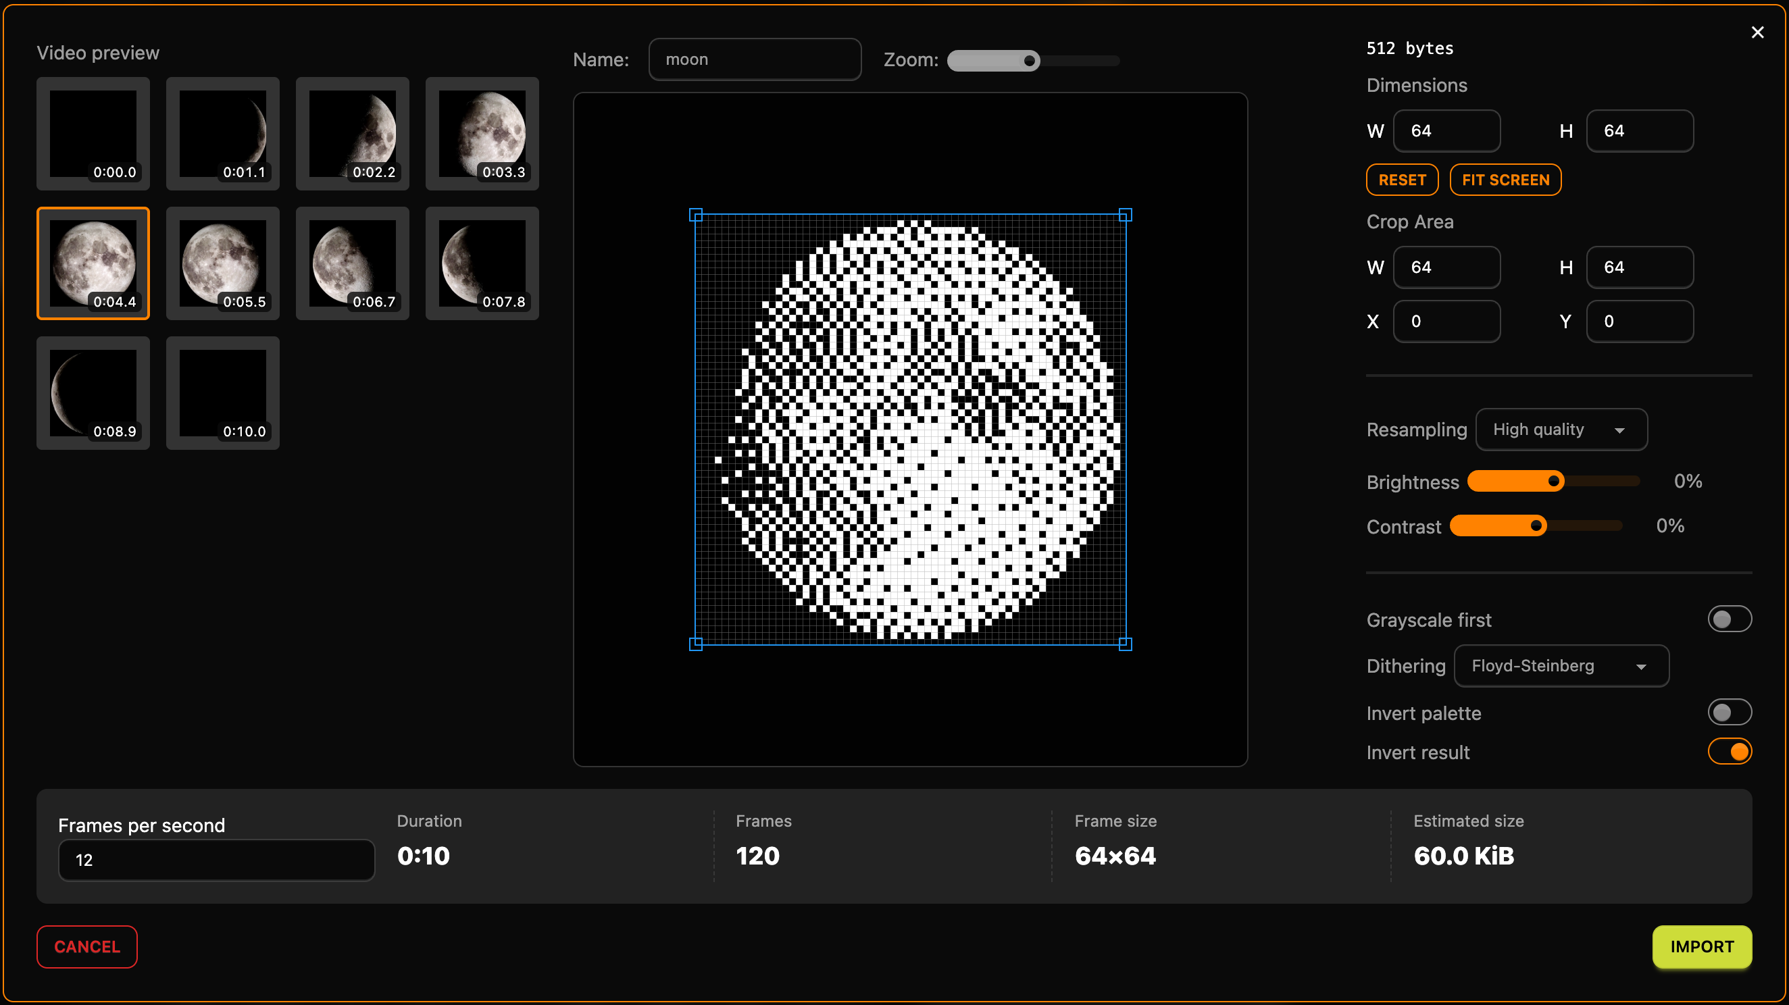Viewport: 1789px width, 1005px height.
Task: Grab the top-left crop handle
Action: point(696,215)
